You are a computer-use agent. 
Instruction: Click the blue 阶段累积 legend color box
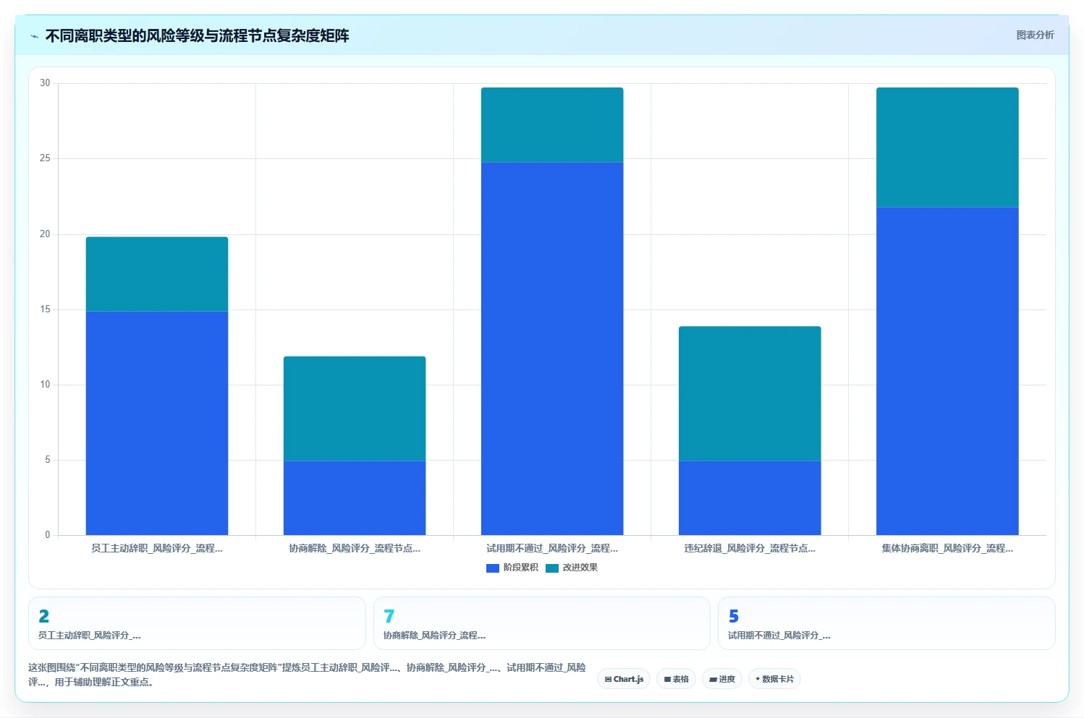click(x=493, y=568)
